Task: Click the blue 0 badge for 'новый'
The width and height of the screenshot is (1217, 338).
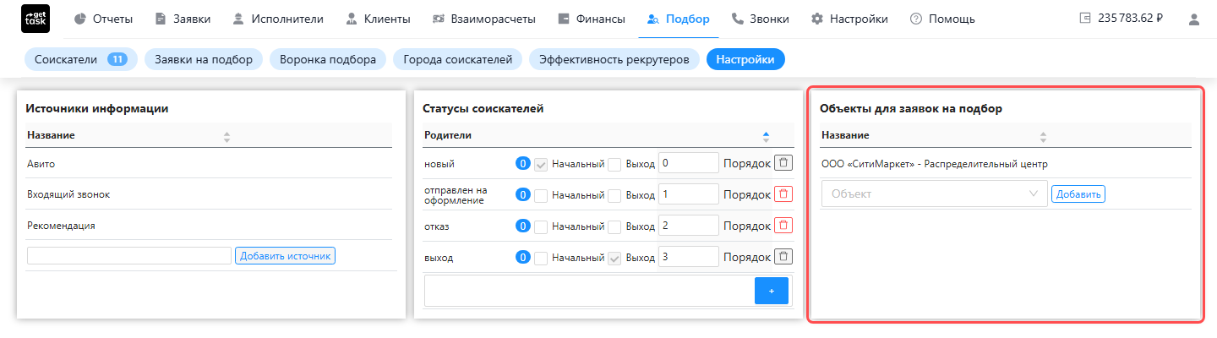Action: point(523,163)
